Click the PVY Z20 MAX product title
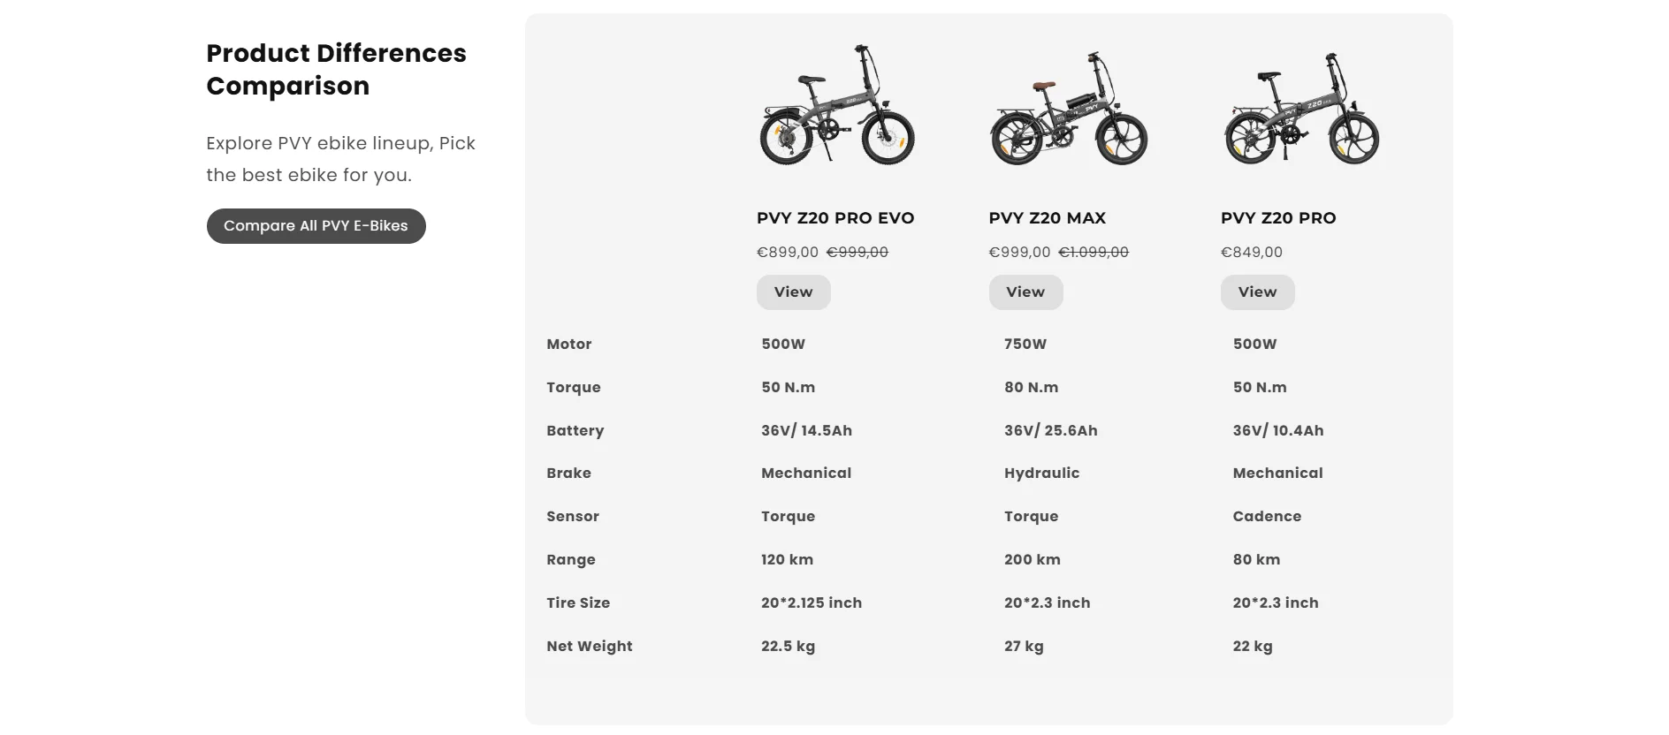The image size is (1669, 735). [1047, 218]
